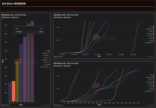The width and height of the screenshot is (156, 108).
Task: Toggle fluid series in bar chart legend
Action: (47, 65)
